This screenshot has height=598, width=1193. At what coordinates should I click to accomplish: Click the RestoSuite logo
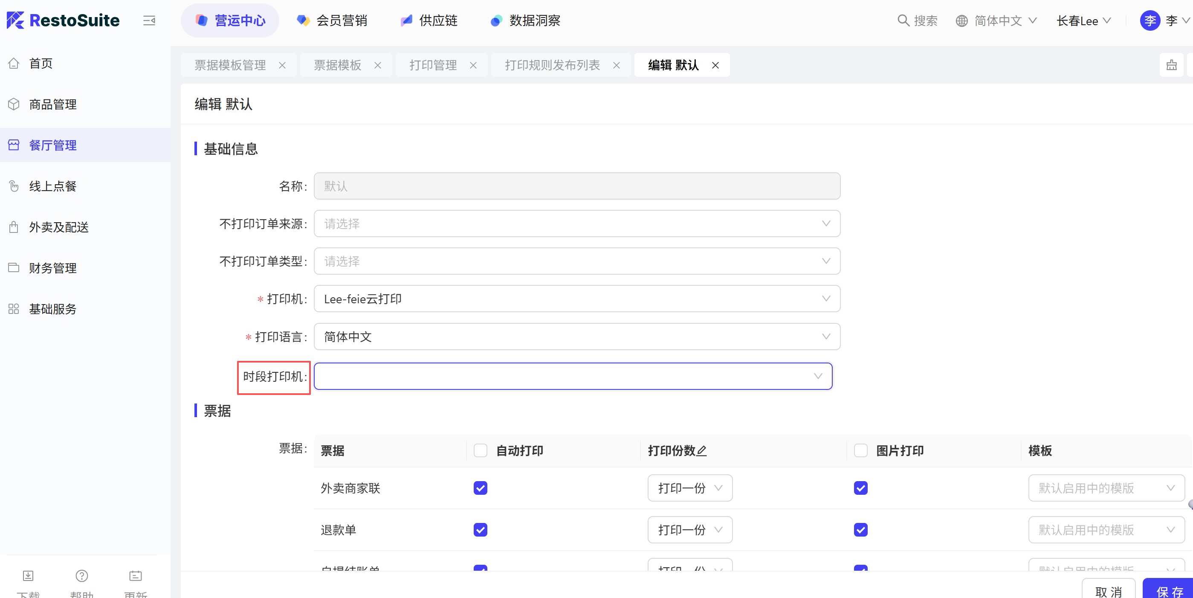tap(63, 20)
